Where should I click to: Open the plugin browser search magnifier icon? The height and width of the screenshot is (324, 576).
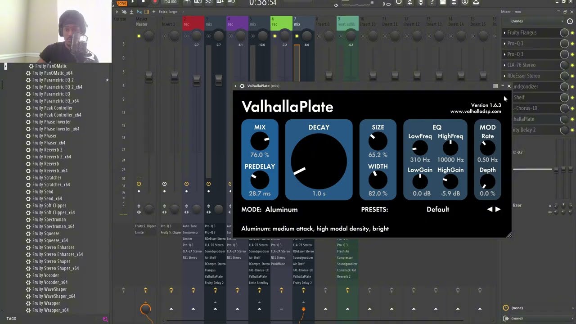tap(105, 319)
